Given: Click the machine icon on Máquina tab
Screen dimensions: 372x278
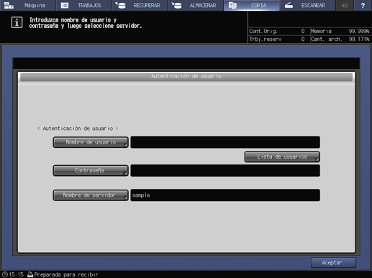Looking at the screenshot, I should tap(9, 5).
